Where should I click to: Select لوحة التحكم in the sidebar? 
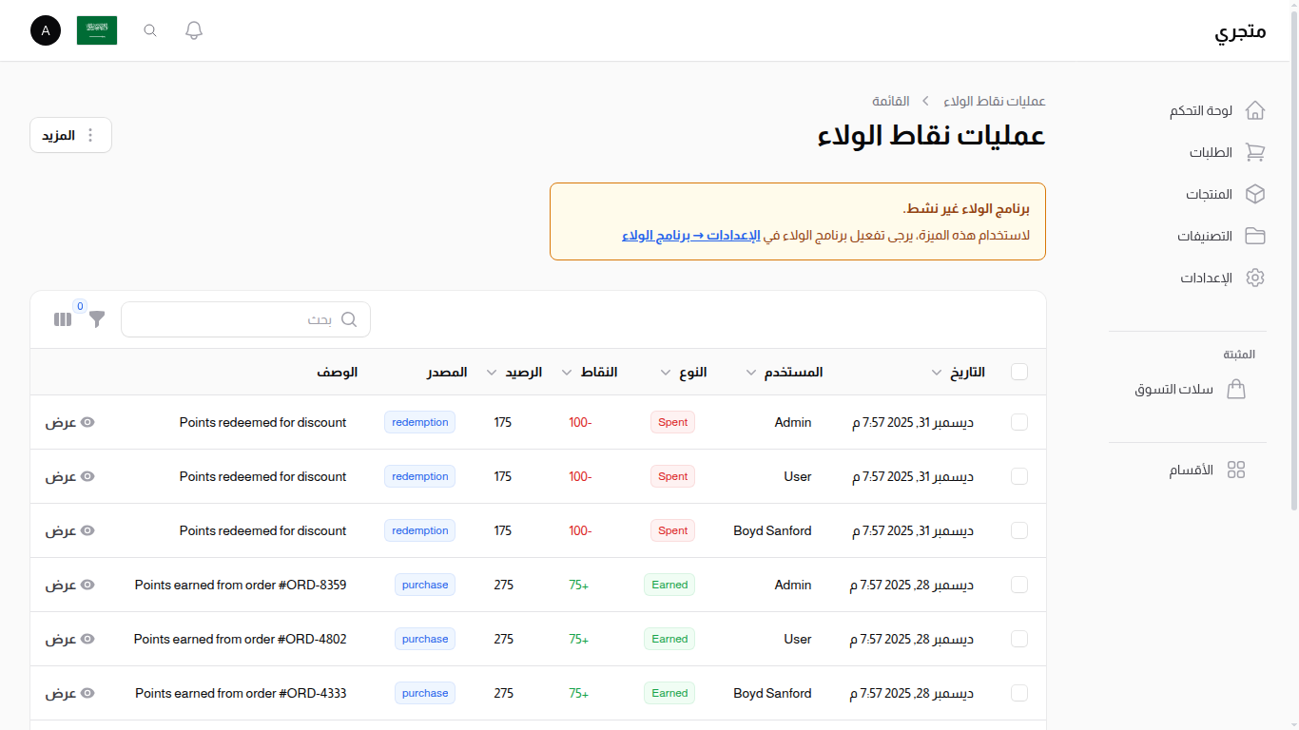[1255, 110]
